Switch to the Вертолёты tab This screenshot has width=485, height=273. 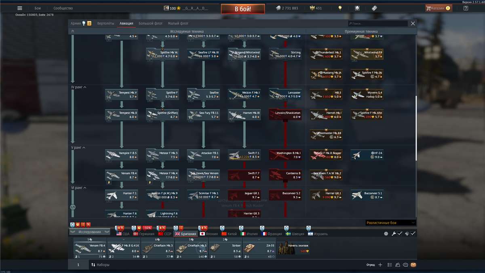pyautogui.click(x=105, y=23)
